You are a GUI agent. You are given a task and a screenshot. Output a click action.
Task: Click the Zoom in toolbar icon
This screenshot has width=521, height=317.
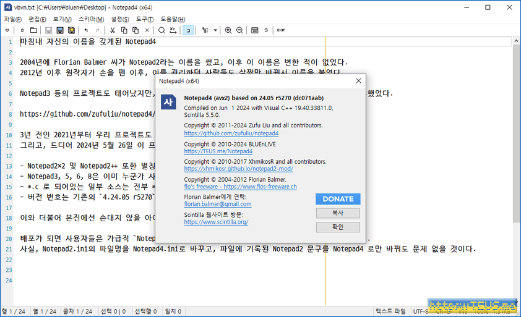[x=228, y=30]
